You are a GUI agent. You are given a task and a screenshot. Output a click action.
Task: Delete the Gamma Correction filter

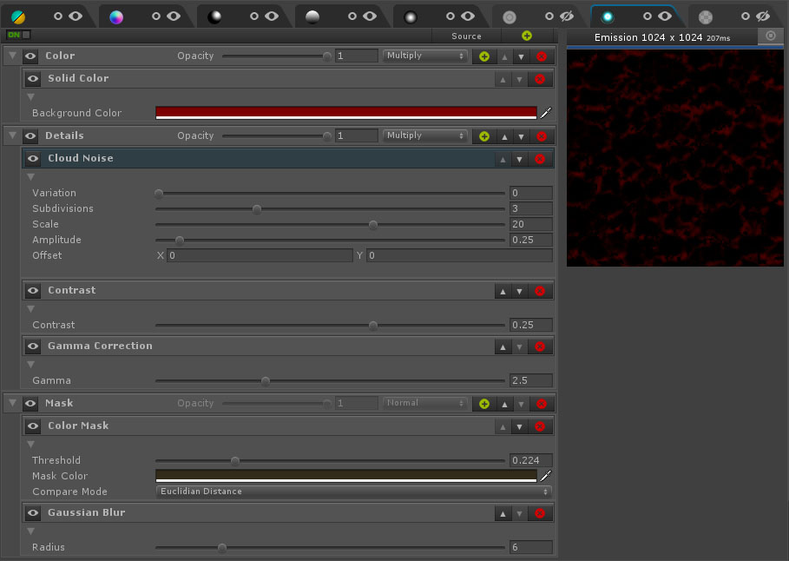[x=539, y=346]
